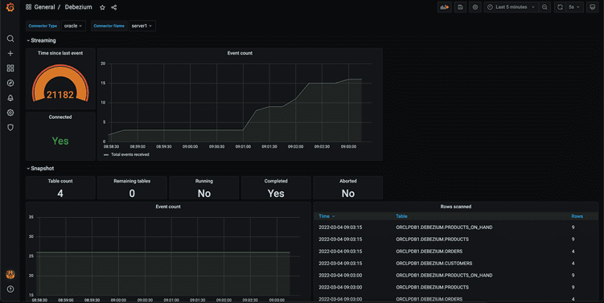Click the Remaining tables value 0

(132, 193)
